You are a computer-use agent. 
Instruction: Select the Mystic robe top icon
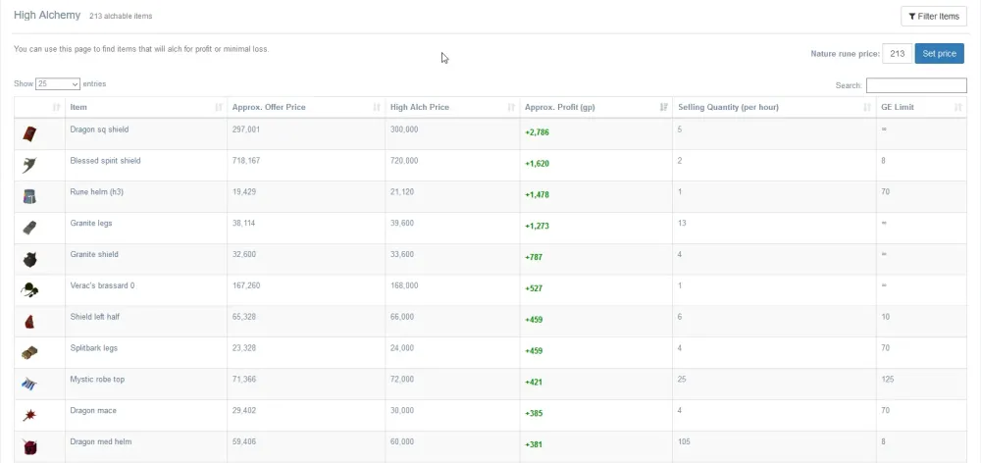point(29,384)
